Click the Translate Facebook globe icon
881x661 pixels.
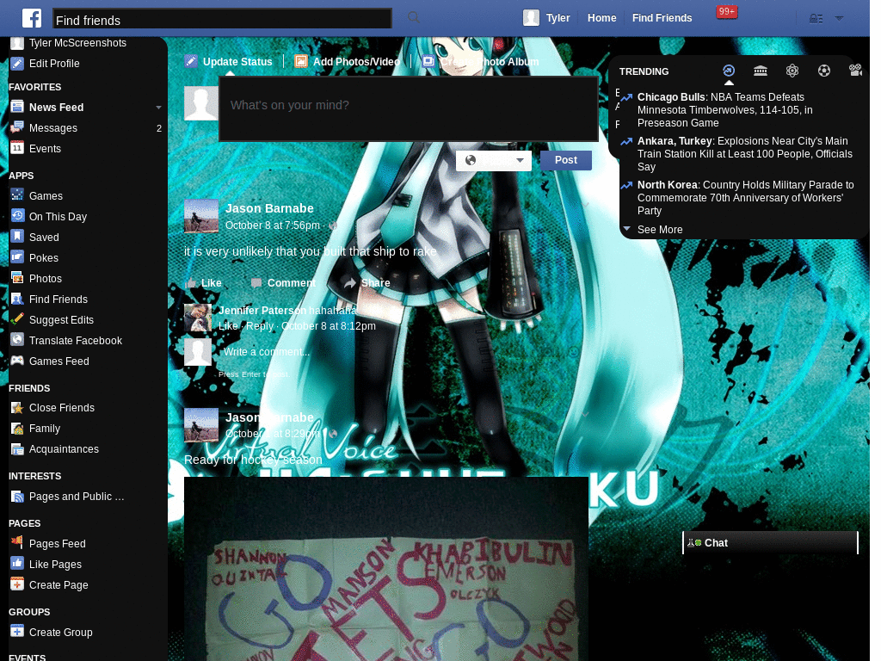click(x=17, y=340)
